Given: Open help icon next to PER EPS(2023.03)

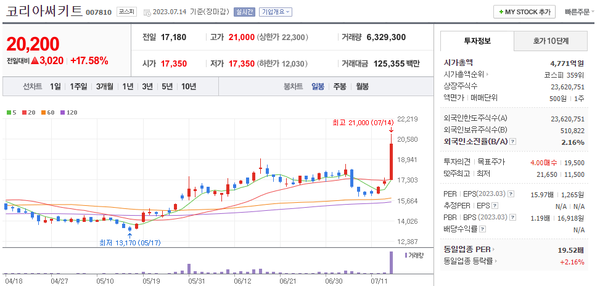Looking at the screenshot, I should click(512, 195).
